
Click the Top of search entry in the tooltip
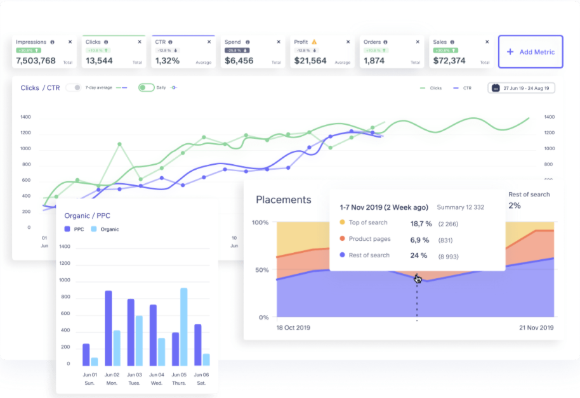[x=368, y=223]
